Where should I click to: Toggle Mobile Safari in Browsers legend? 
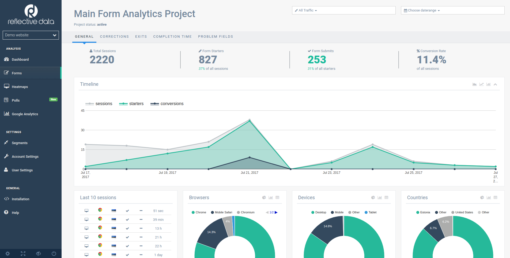point(221,212)
